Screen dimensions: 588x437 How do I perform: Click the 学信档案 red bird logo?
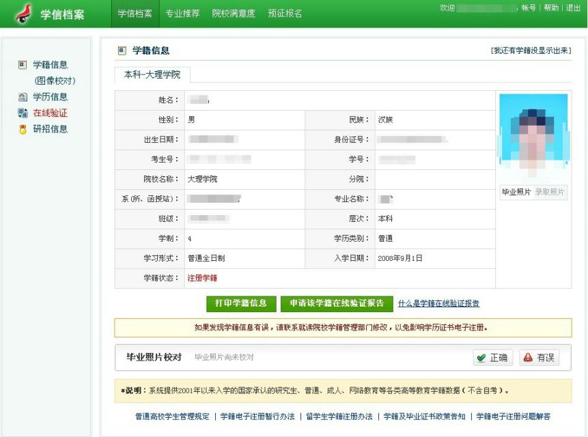coord(24,14)
